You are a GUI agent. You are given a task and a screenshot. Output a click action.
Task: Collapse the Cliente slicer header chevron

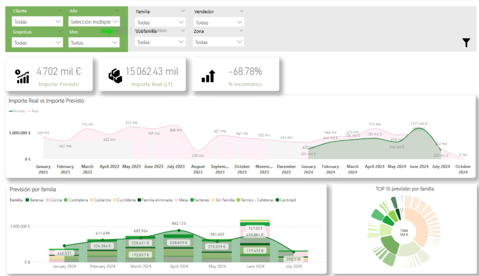(60, 11)
